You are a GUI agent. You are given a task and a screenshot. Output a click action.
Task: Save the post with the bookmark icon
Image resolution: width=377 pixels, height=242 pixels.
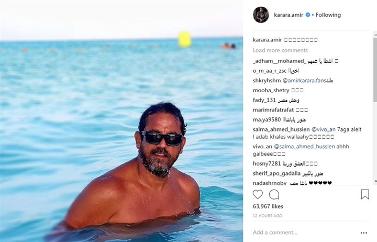tap(365, 194)
